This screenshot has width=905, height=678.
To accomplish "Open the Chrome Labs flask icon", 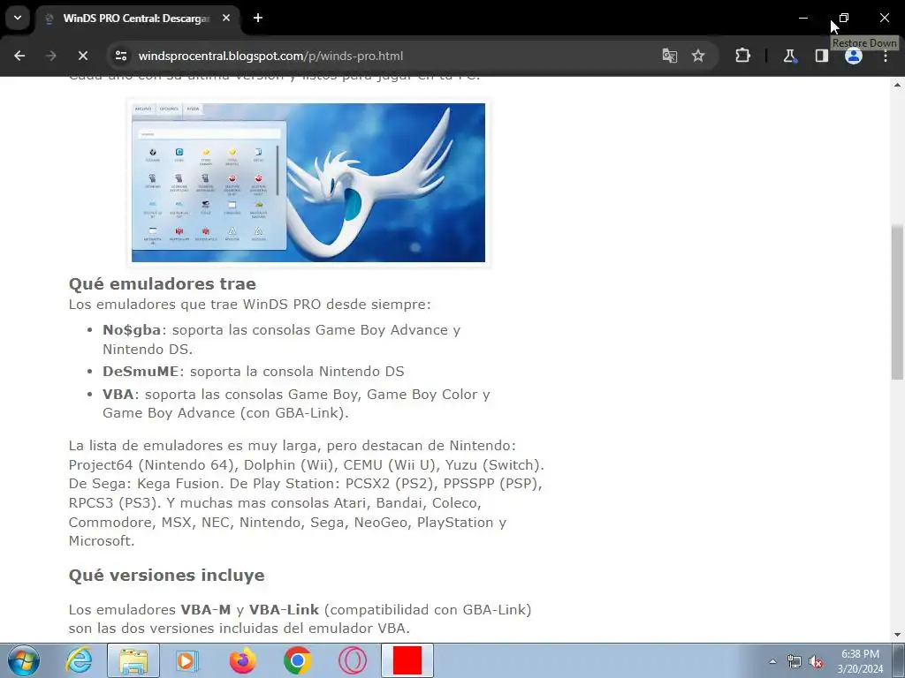I will [789, 56].
